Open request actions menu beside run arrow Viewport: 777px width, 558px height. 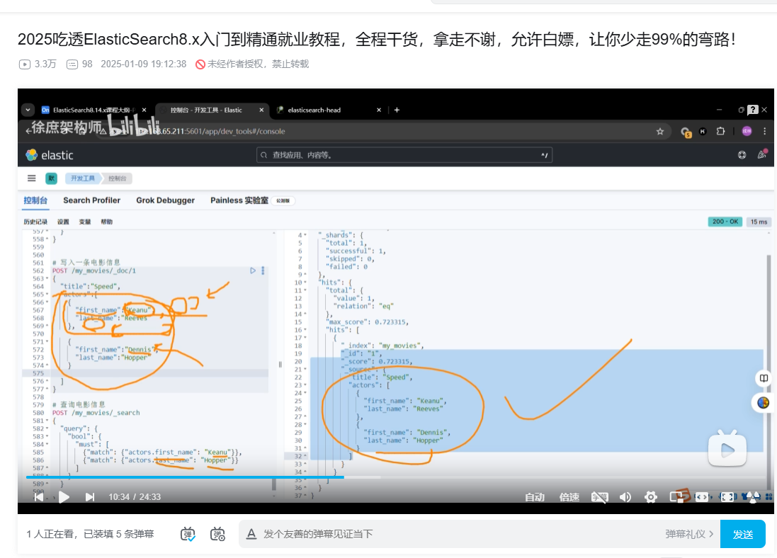(x=263, y=271)
